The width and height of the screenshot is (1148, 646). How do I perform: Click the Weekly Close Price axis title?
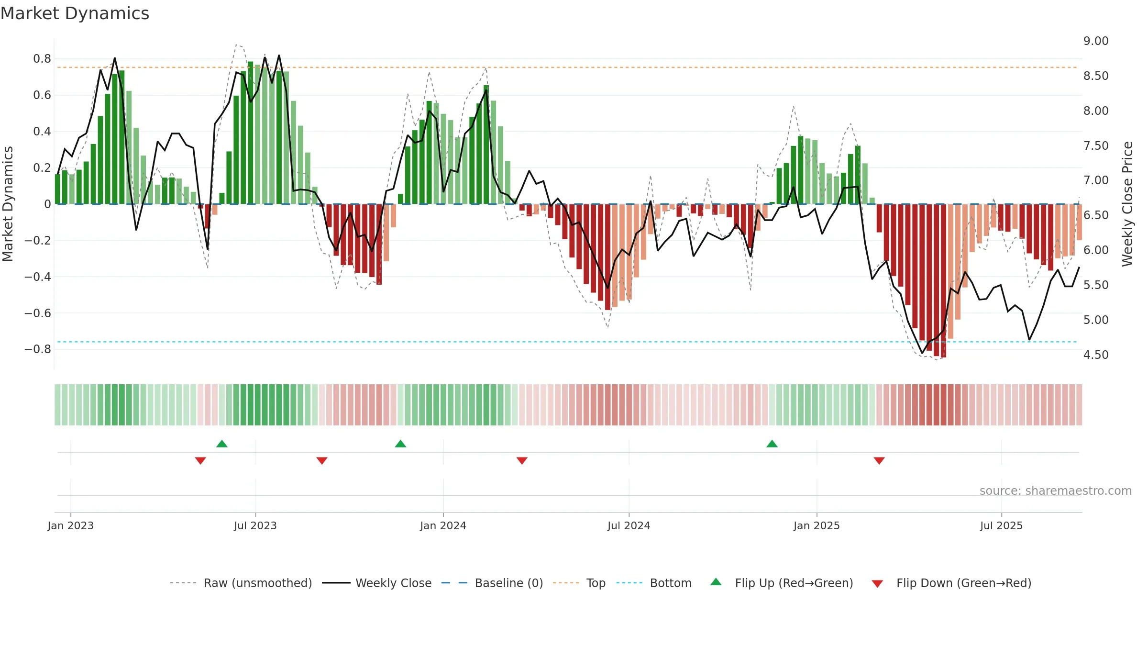point(1127,204)
